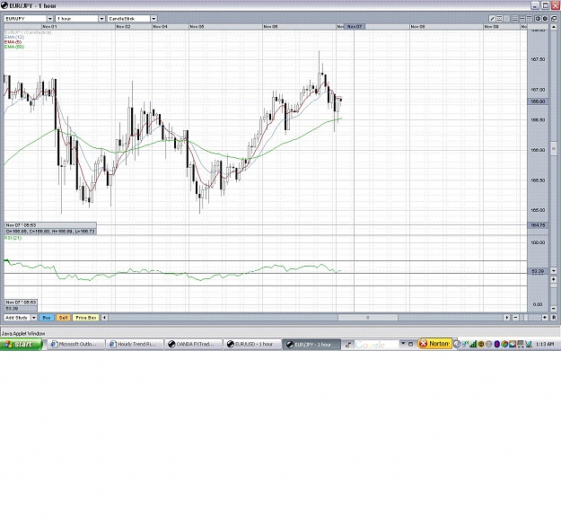The image size is (561, 526).
Task: Click the plus zoom-in button
Action: 545,318
